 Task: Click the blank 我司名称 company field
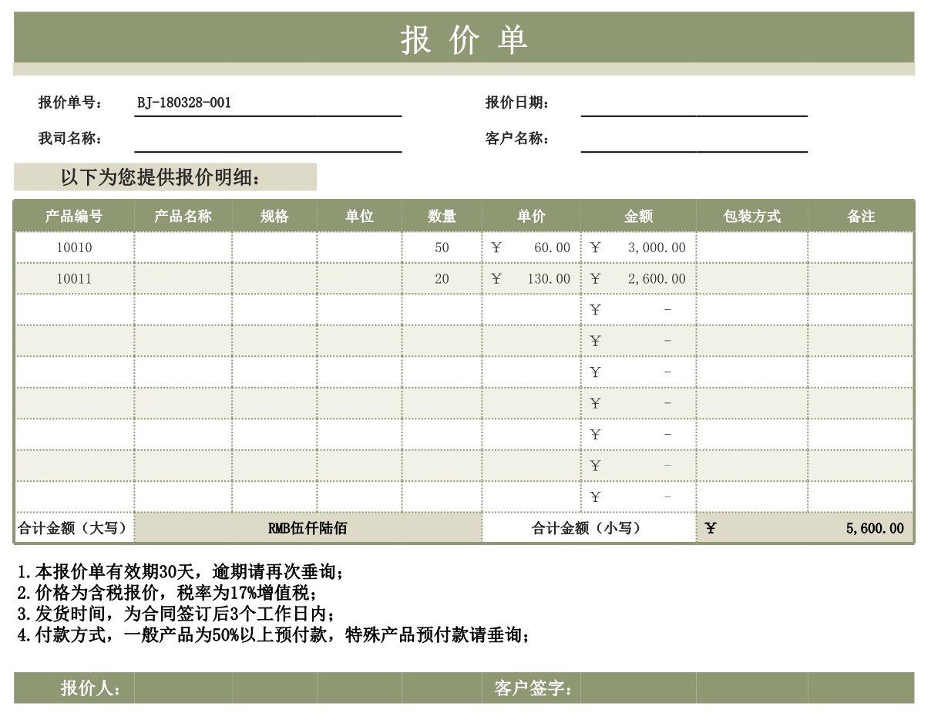tap(267, 140)
